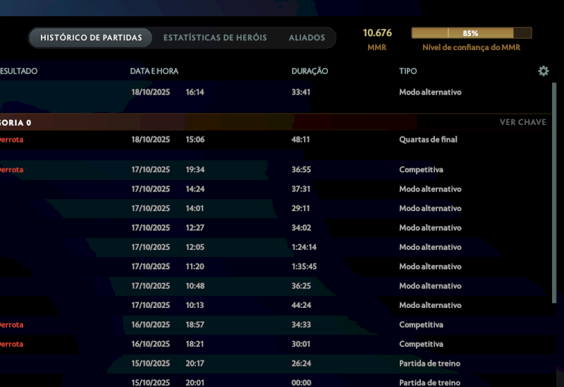The image size is (564, 387).
Task: Select the 17/10/2025 10:13 match row
Action: coord(282,306)
